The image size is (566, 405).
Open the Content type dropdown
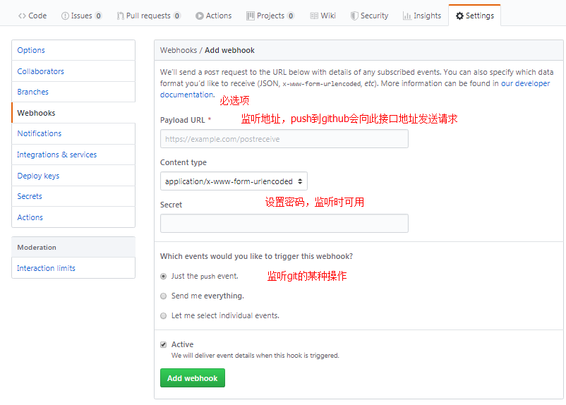234,181
